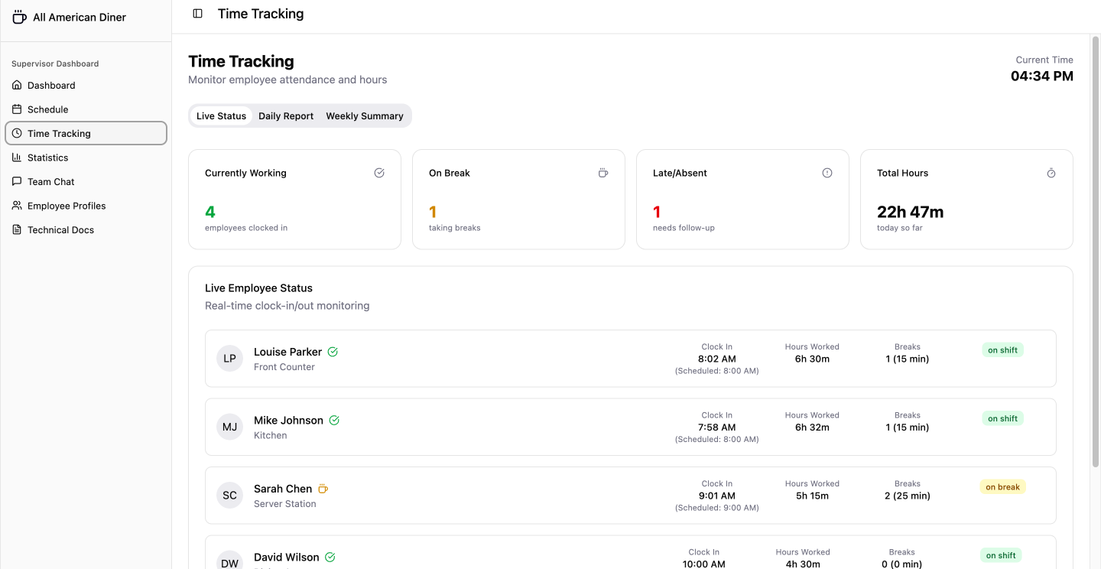Viewport: 1101px width, 569px height.
Task: Click the alert icon on Late/Absent card
Action: (827, 173)
